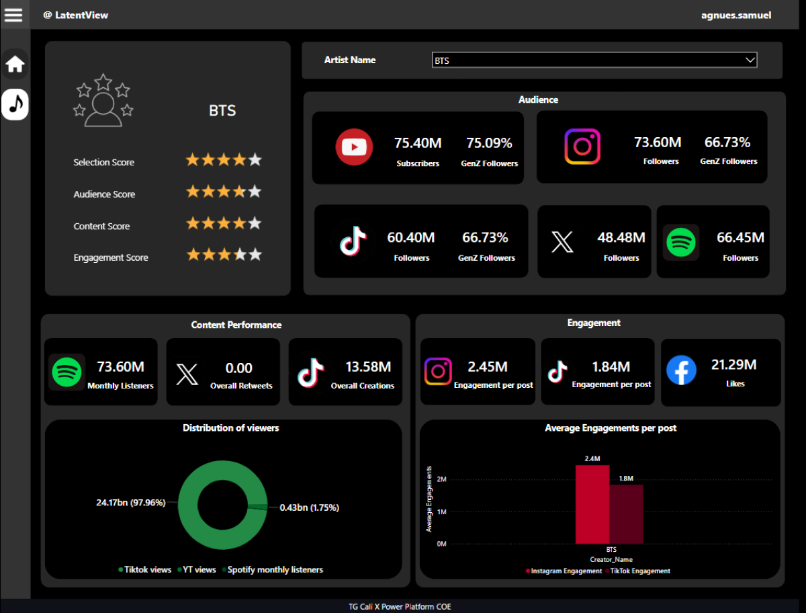Click 75.40M Subscribers value
The image size is (806, 613).
418,142
